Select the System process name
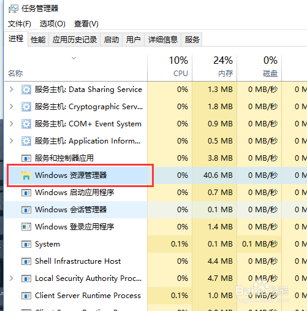The image size is (307, 311). coord(47,244)
